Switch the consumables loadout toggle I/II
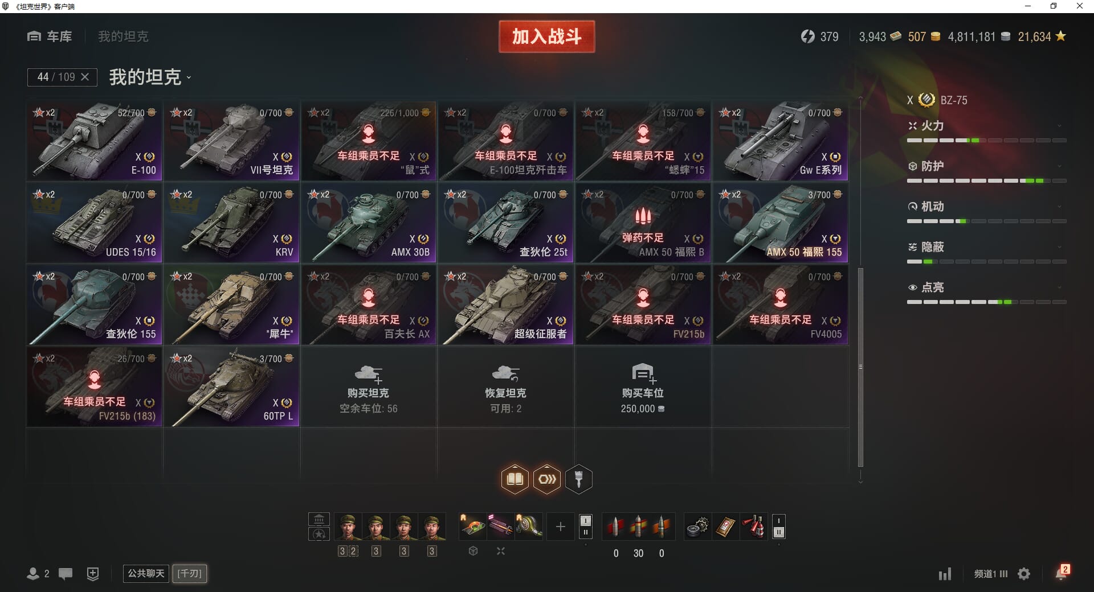Viewport: 1094px width, 592px height. click(x=778, y=527)
